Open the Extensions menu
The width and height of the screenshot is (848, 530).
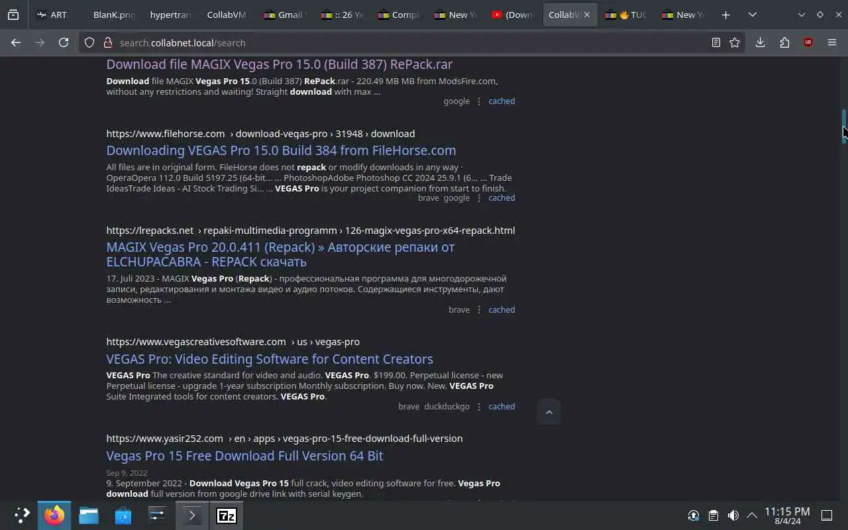point(784,42)
